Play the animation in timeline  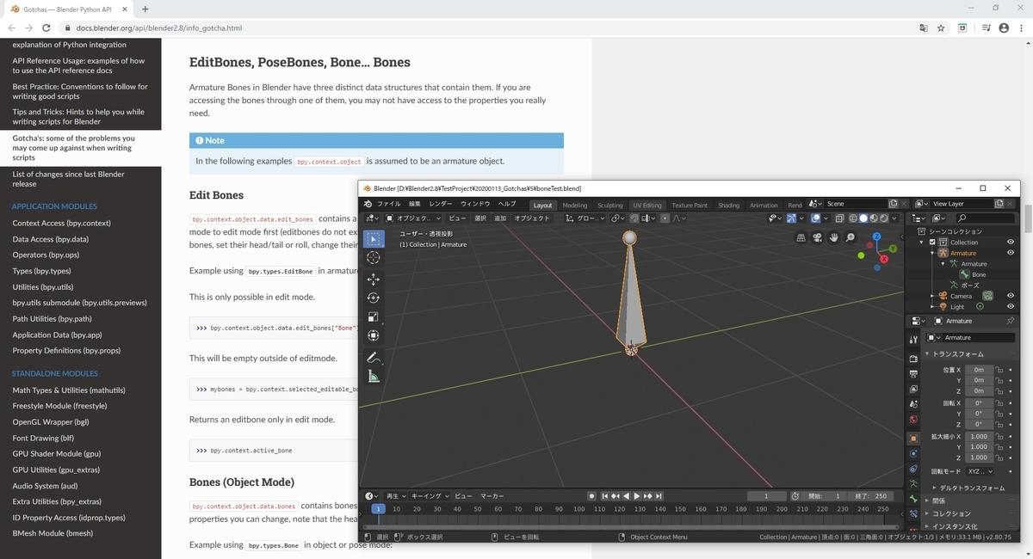(x=637, y=496)
